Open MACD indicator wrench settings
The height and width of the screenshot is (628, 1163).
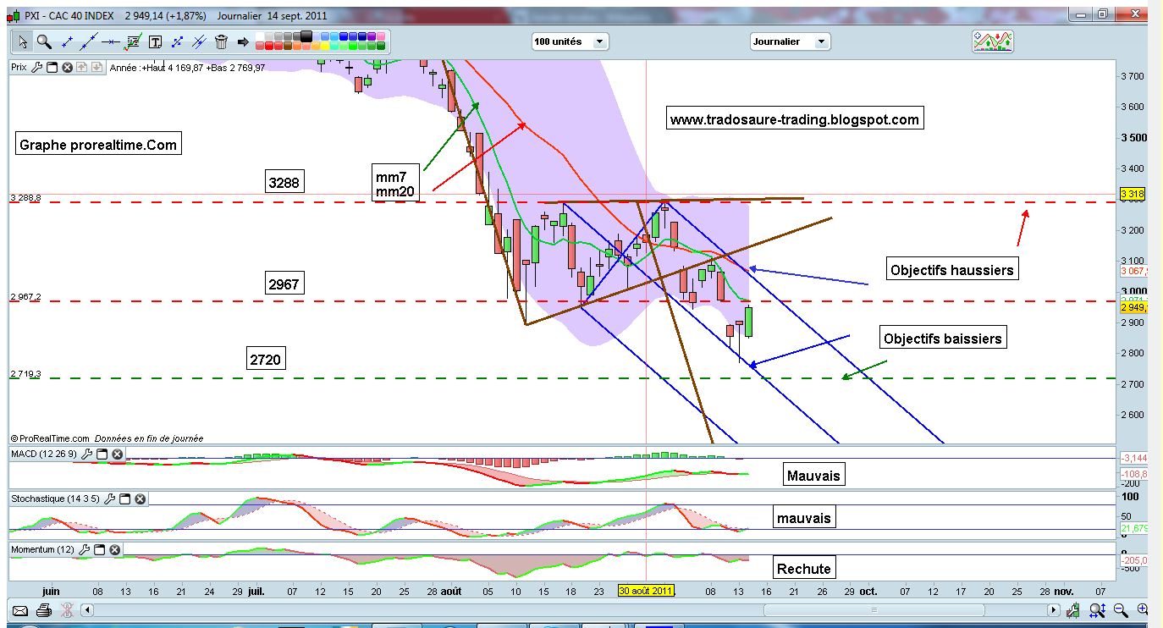pos(86,454)
